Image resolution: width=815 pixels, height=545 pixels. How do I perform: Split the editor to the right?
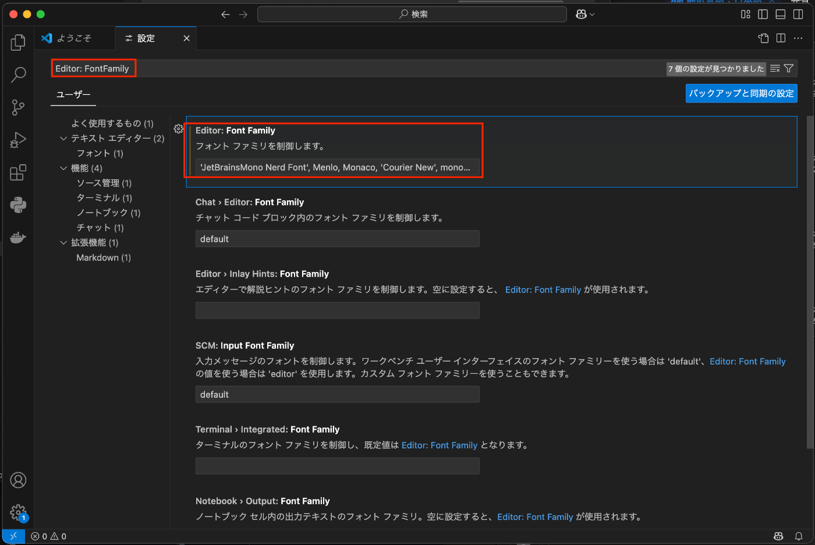pyautogui.click(x=781, y=38)
